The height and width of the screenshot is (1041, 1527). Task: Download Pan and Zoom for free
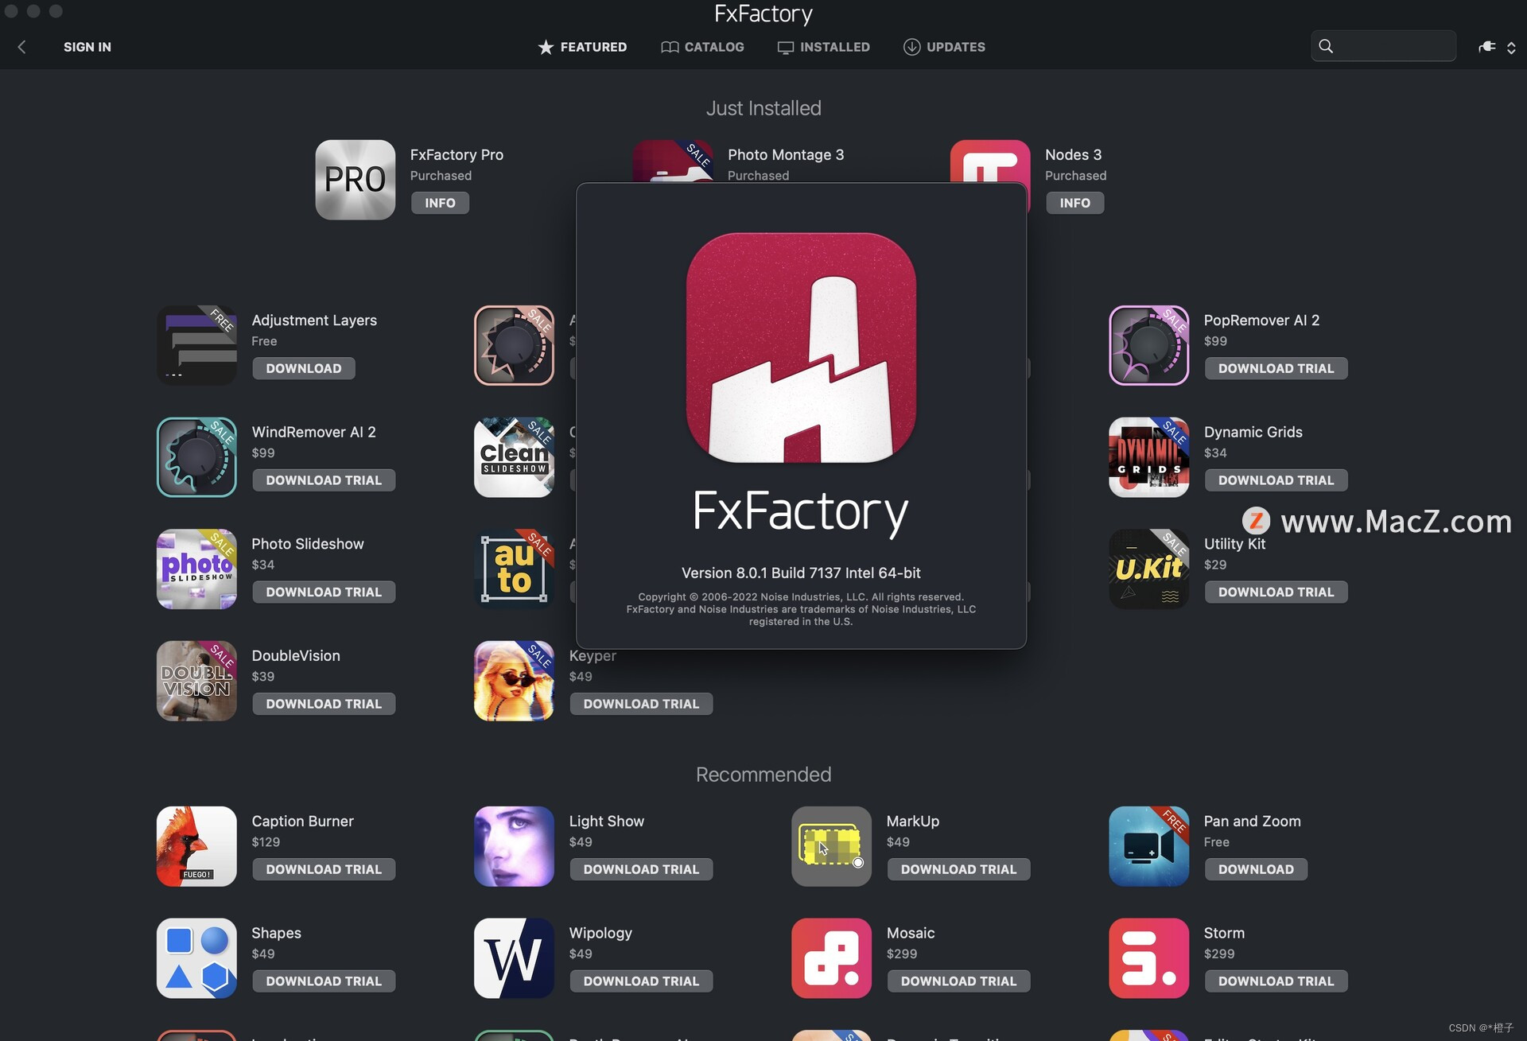tap(1256, 869)
